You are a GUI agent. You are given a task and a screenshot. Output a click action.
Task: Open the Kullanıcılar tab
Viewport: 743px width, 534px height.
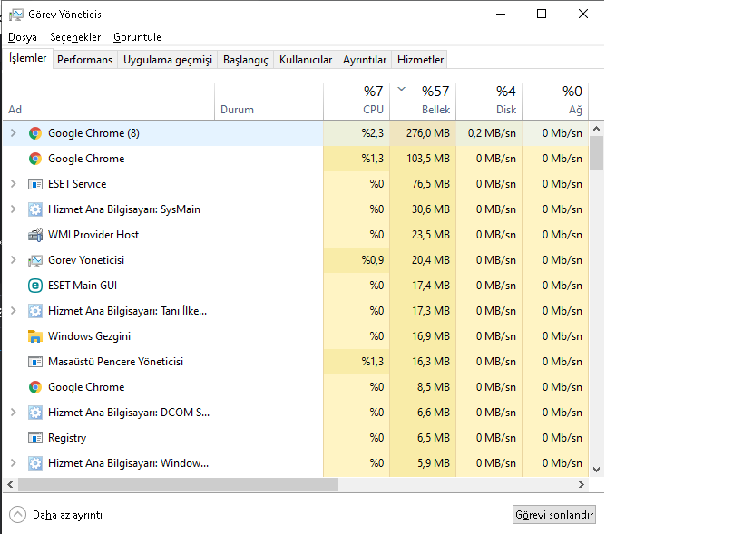(306, 60)
